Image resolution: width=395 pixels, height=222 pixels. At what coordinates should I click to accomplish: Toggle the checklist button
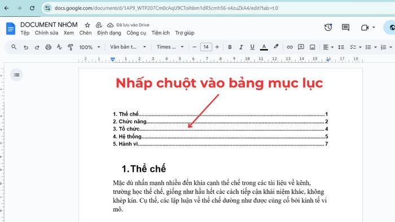tap(353, 47)
